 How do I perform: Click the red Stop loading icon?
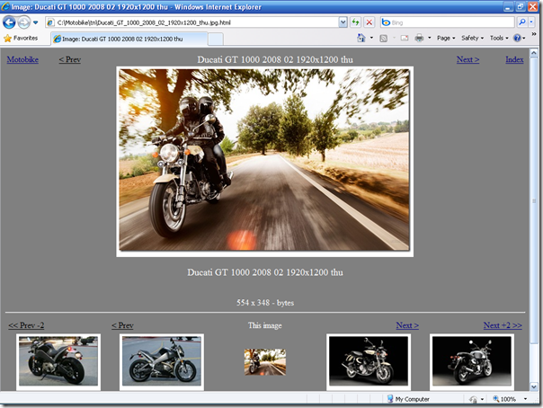(x=369, y=22)
